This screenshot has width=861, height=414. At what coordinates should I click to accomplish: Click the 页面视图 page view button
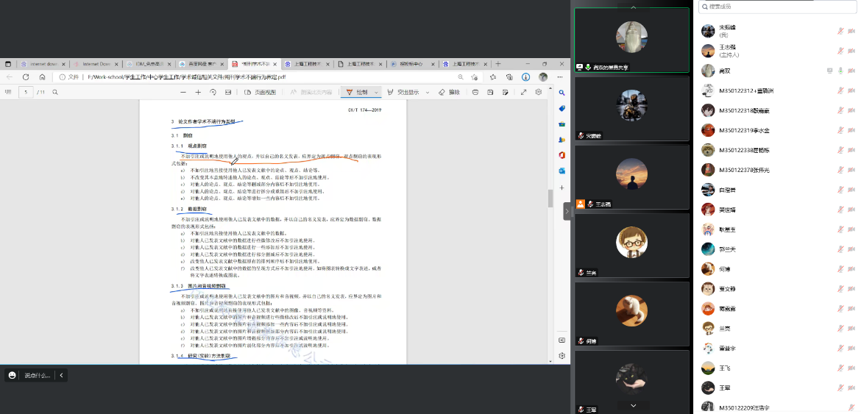click(260, 92)
